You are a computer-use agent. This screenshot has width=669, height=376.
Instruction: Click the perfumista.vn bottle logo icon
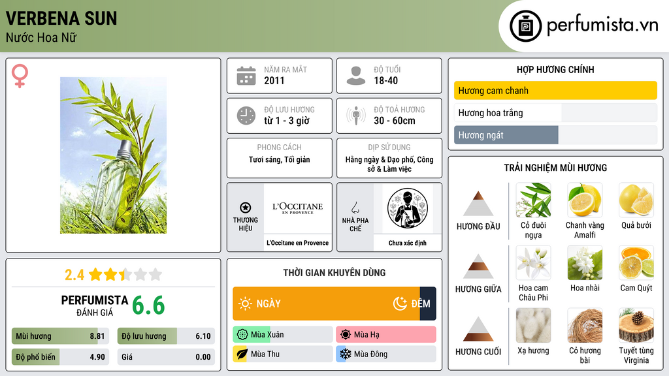click(x=525, y=26)
